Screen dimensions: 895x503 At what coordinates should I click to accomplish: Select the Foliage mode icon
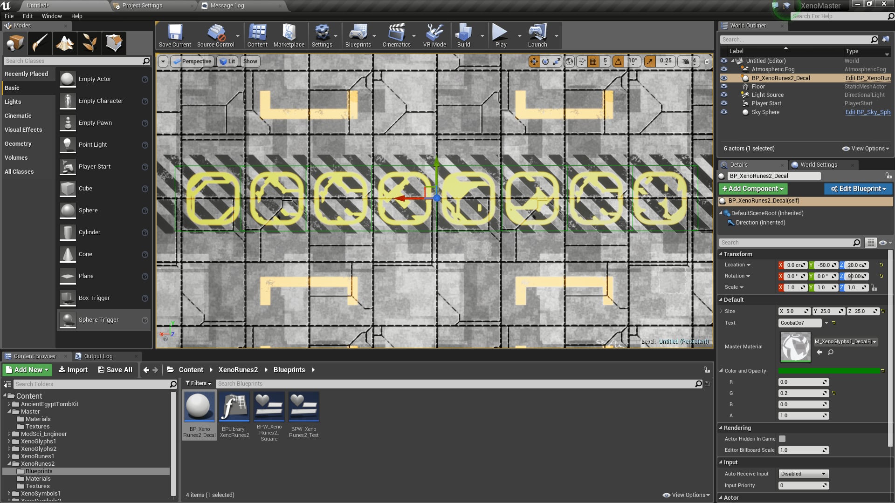(89, 43)
